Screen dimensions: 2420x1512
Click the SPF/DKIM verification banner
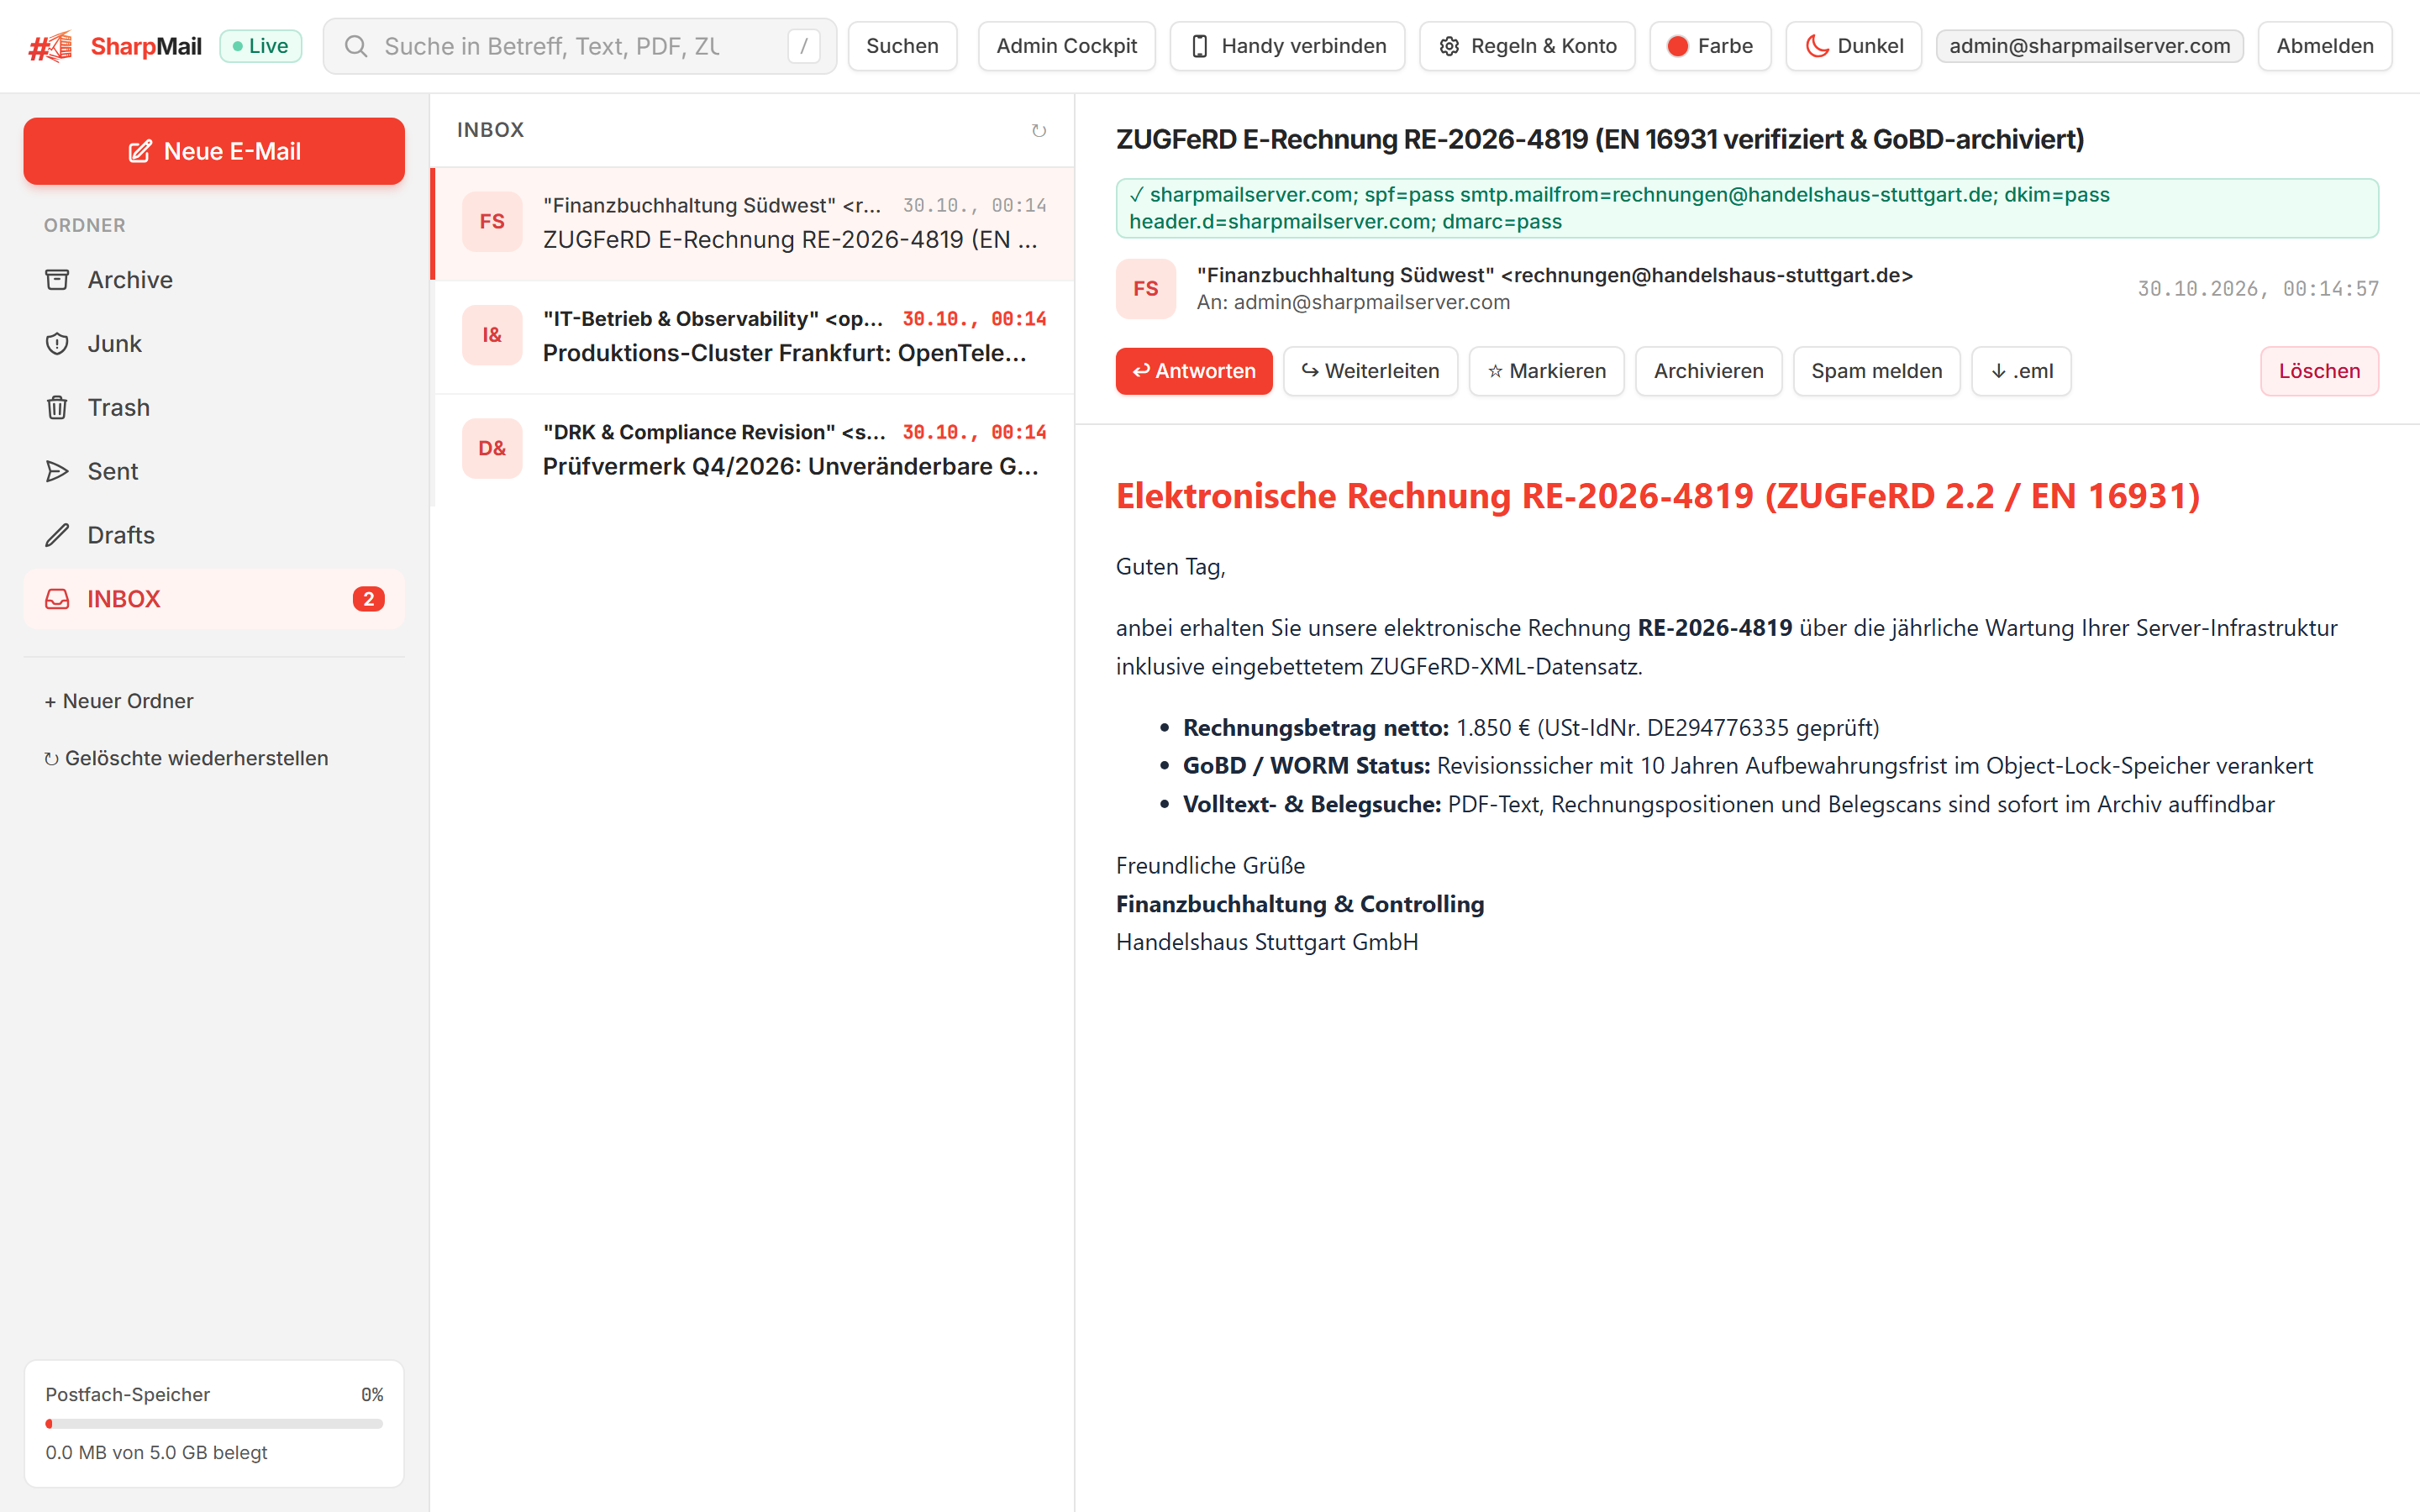1747,208
